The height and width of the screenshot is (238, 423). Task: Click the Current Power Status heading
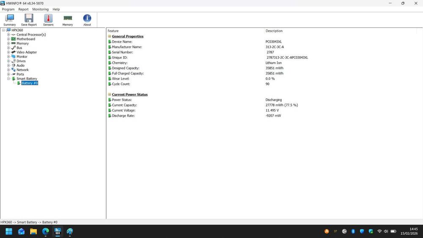[130, 95]
